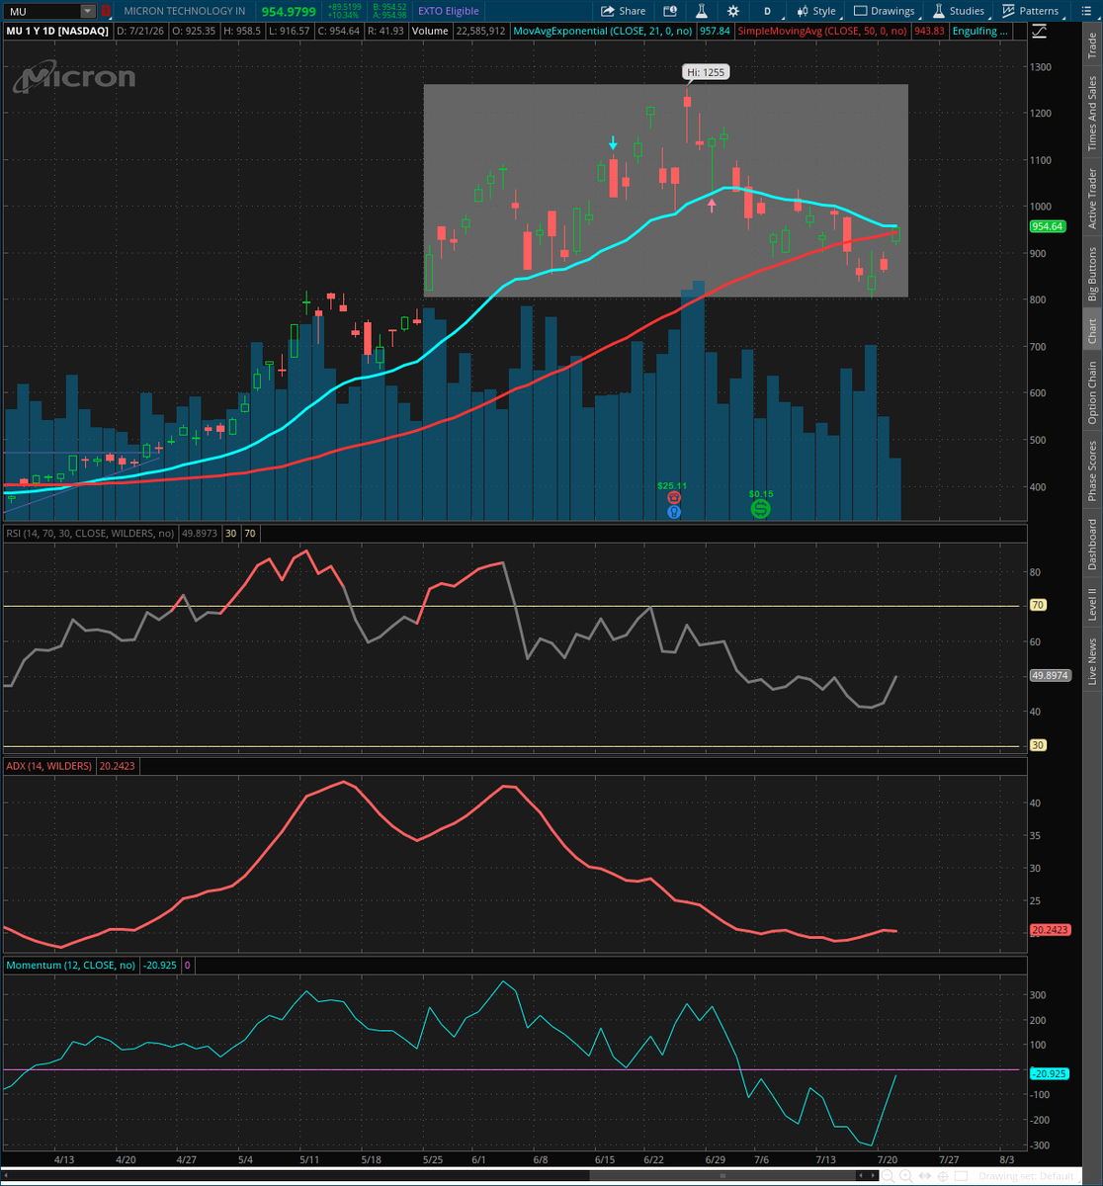Open chart settings gear icon

732,11
